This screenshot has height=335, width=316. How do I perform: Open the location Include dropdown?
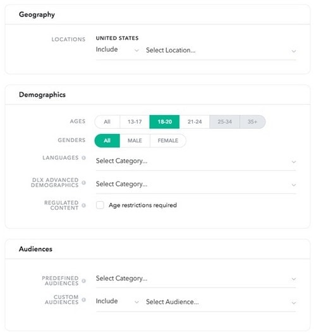[x=118, y=50]
